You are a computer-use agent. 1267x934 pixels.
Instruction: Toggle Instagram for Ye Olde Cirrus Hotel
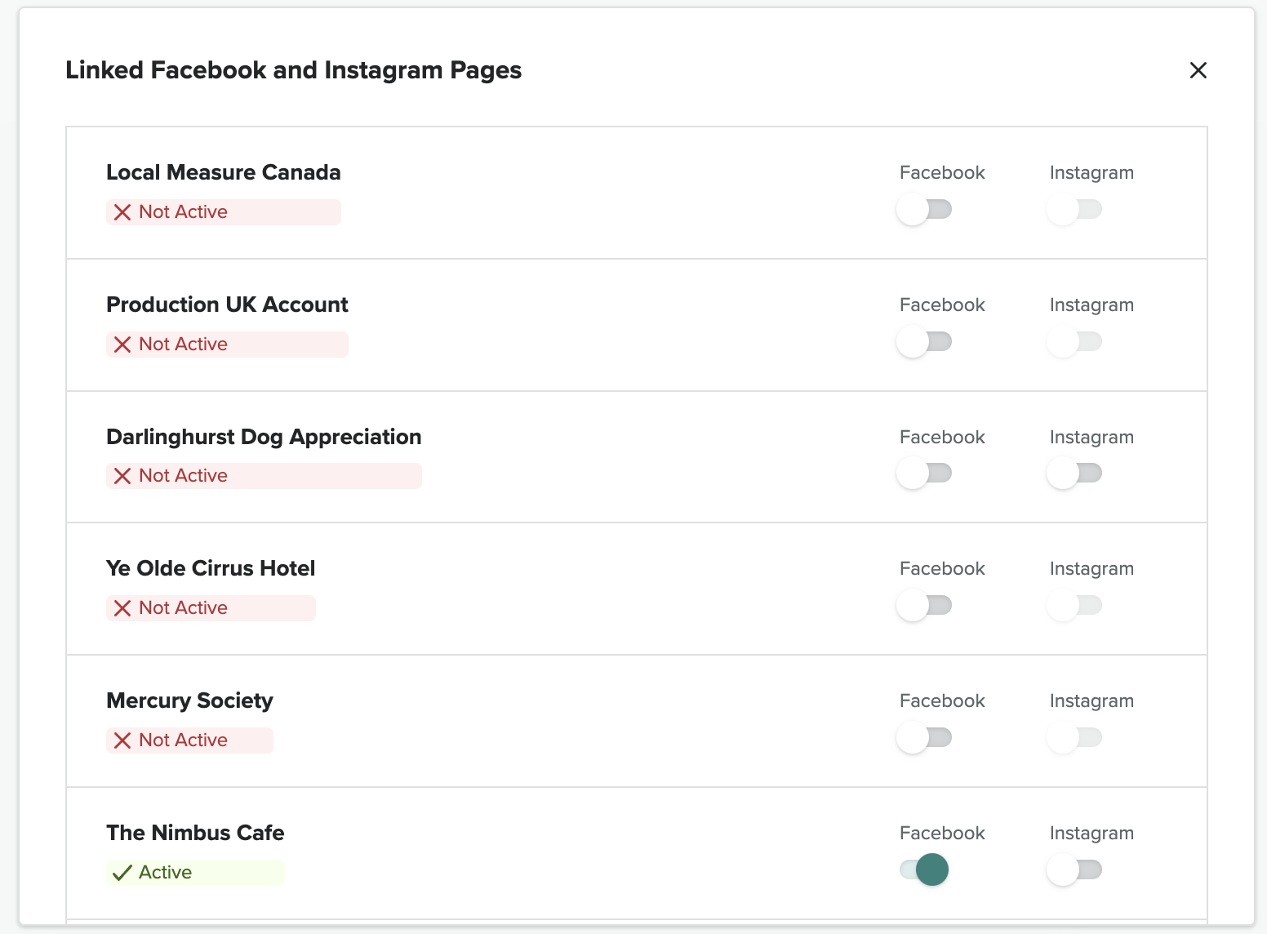[1074, 606]
